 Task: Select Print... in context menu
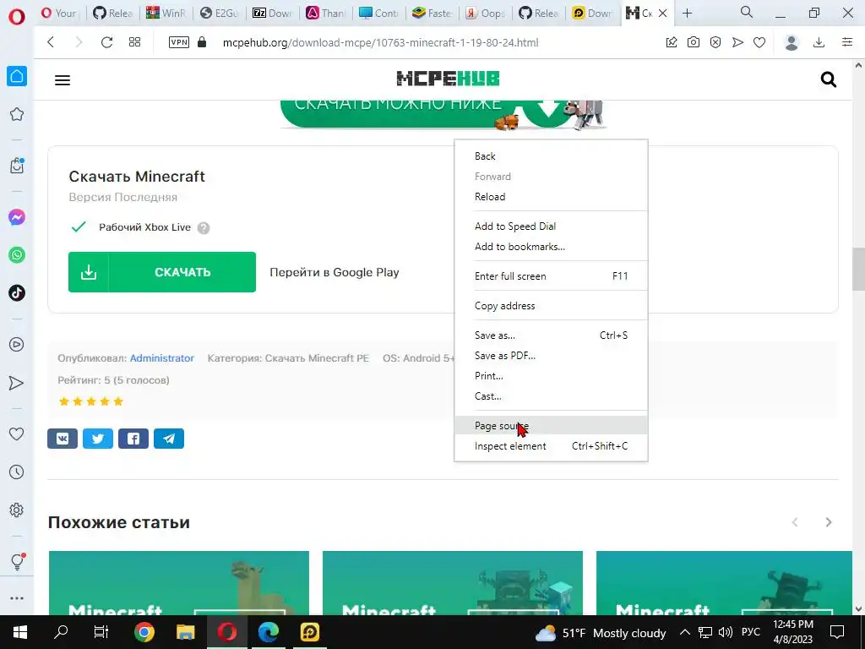551,376
